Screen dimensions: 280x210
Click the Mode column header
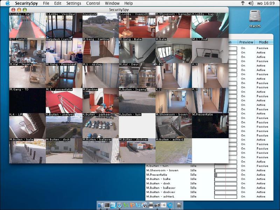[263, 42]
